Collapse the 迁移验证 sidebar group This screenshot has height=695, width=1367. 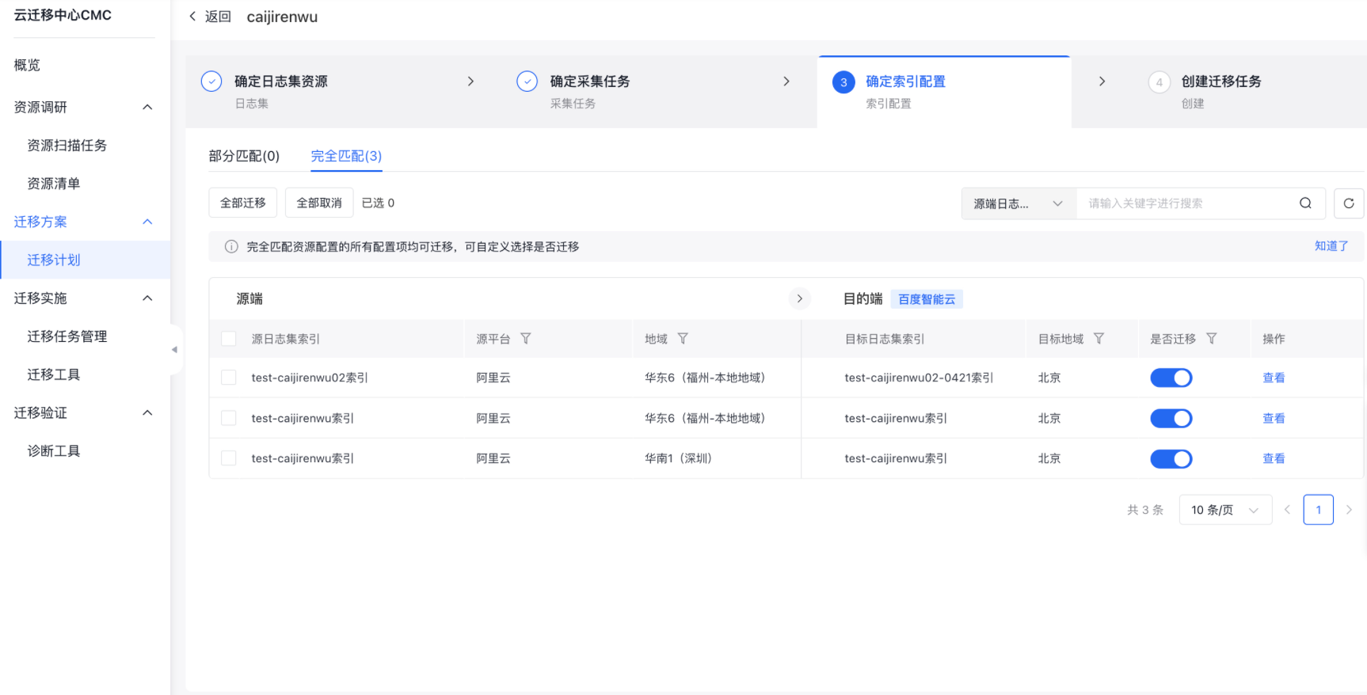click(147, 413)
